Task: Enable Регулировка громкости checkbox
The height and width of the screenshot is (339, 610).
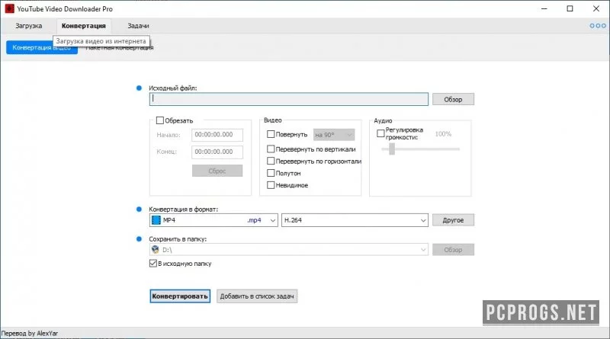Action: click(x=380, y=133)
